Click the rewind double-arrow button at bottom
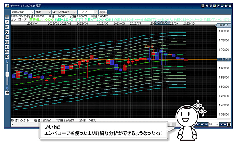 tap(198, 124)
